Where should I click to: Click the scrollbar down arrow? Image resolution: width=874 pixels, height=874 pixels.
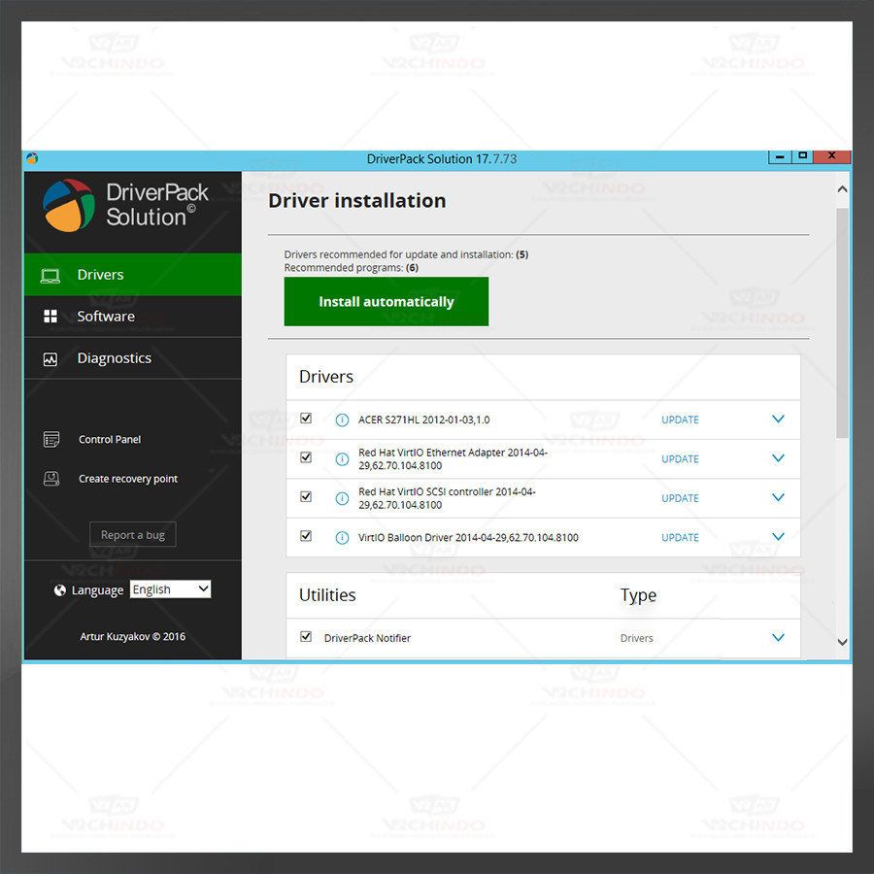coord(842,642)
